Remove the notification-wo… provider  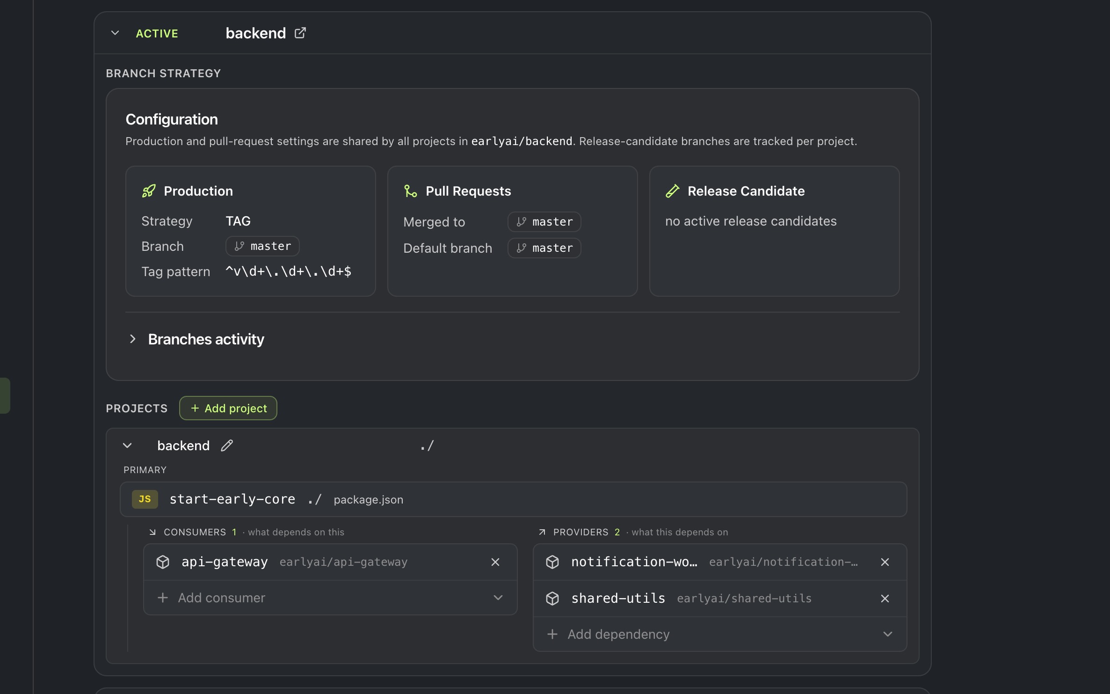[885, 562]
